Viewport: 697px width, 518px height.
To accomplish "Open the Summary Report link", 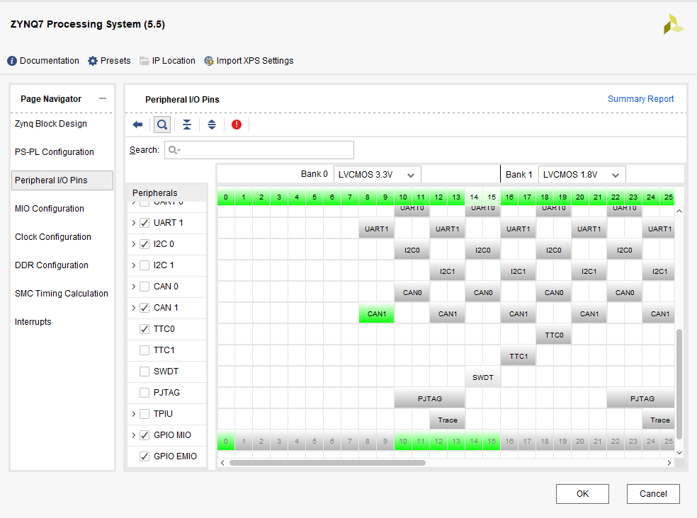I will (x=640, y=99).
